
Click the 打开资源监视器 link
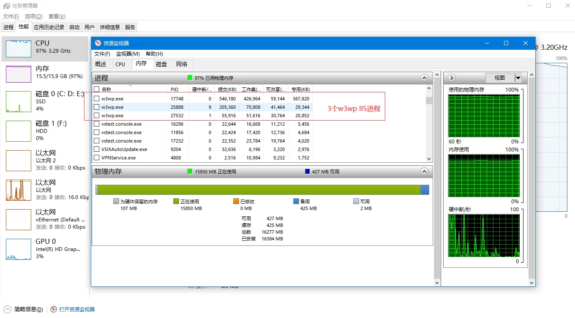coord(77,309)
